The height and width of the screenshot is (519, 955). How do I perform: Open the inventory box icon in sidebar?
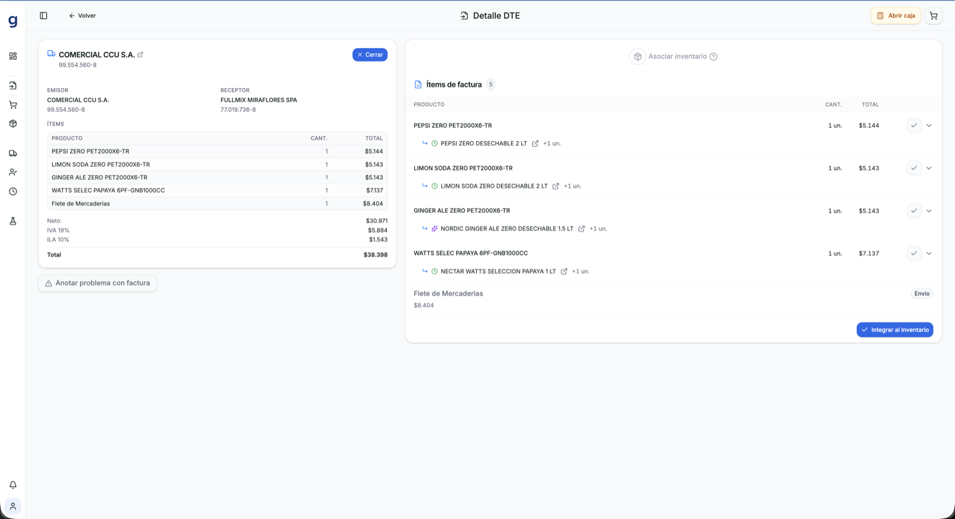[x=13, y=124]
